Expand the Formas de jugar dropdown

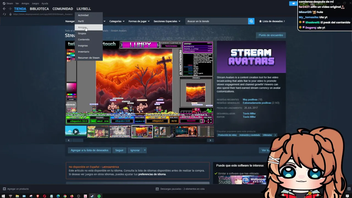(139, 21)
